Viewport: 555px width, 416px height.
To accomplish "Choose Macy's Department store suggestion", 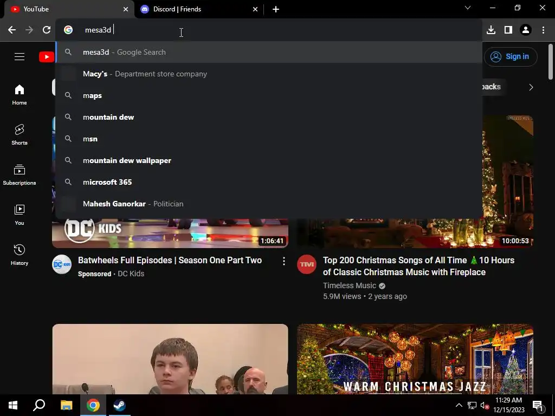I will tap(269, 74).
